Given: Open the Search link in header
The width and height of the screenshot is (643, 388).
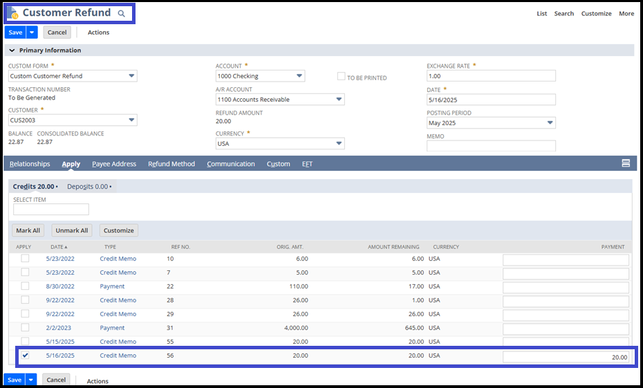Looking at the screenshot, I should coord(564,14).
